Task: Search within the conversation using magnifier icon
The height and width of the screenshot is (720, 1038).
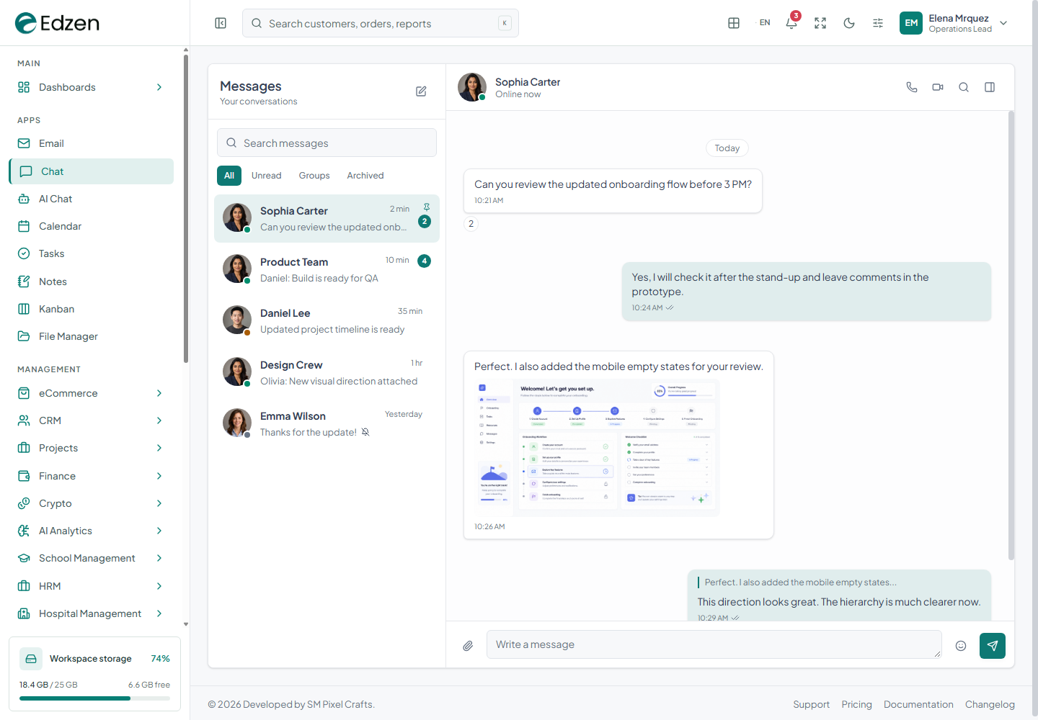Action: pos(964,87)
